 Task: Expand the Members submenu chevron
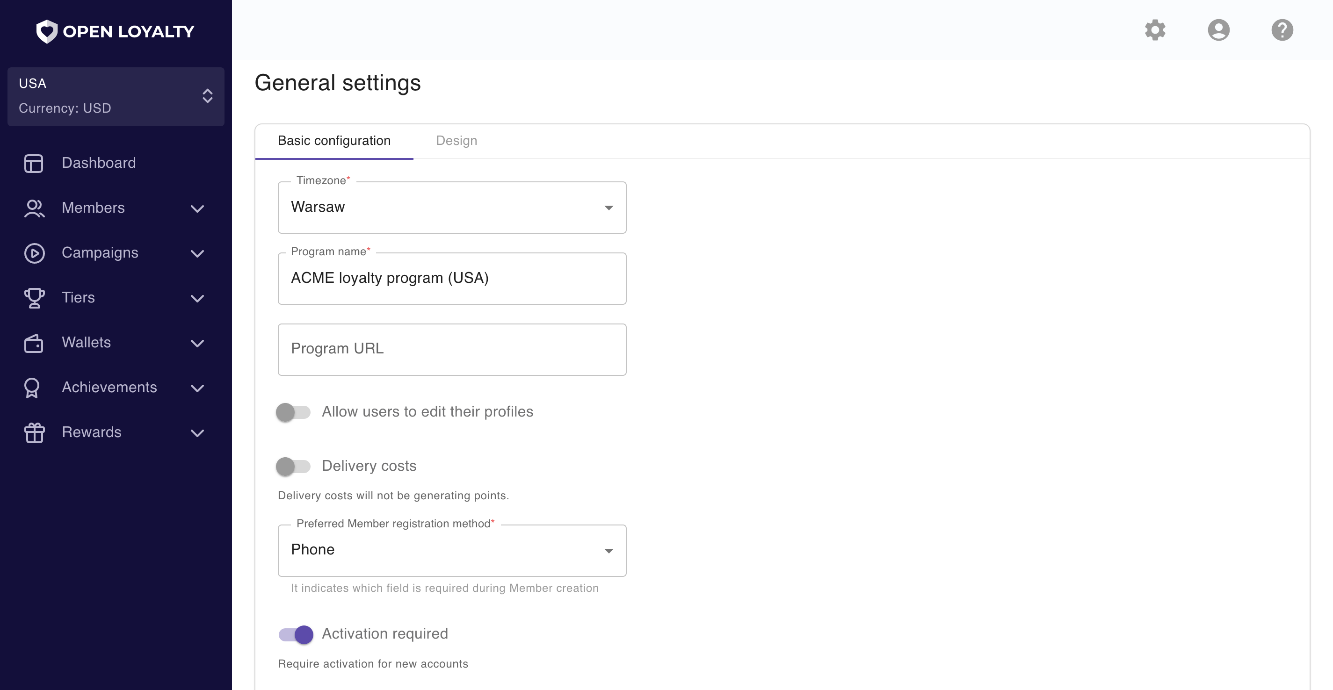[197, 209]
